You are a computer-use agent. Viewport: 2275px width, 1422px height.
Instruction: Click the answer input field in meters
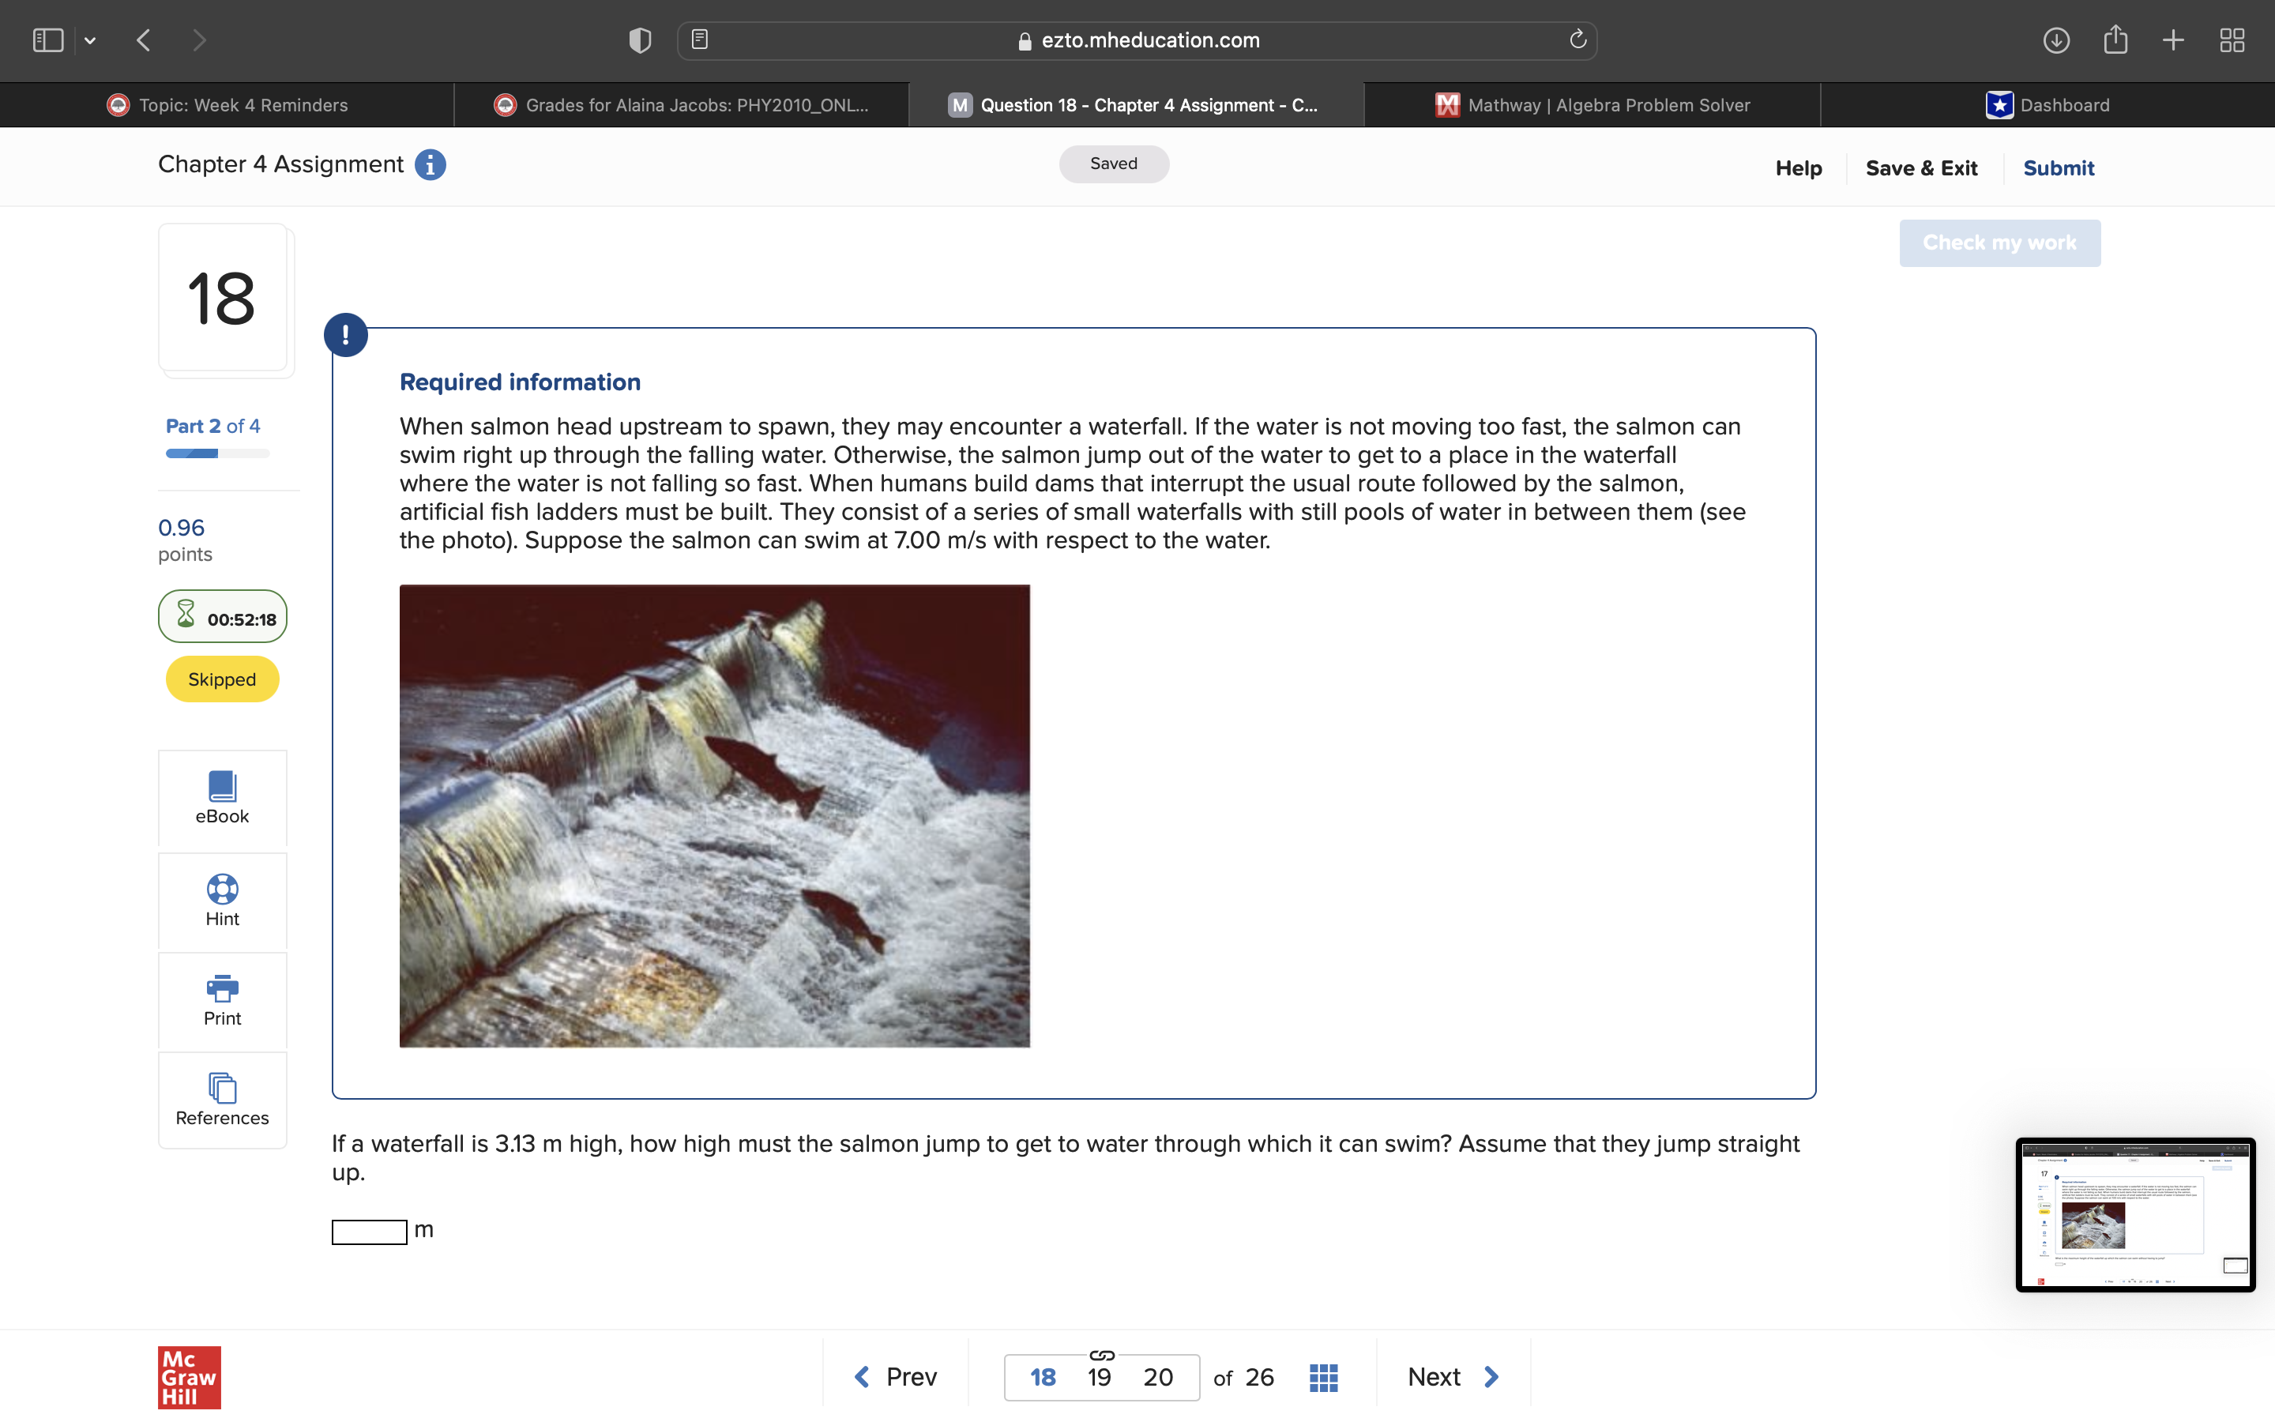[x=370, y=1231]
